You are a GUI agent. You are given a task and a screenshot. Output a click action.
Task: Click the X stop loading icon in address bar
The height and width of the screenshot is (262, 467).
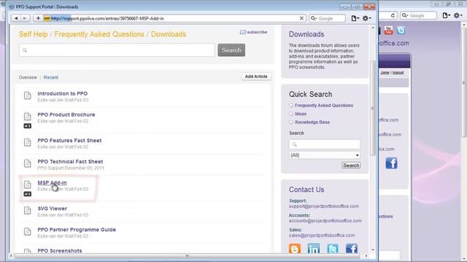click(301, 18)
